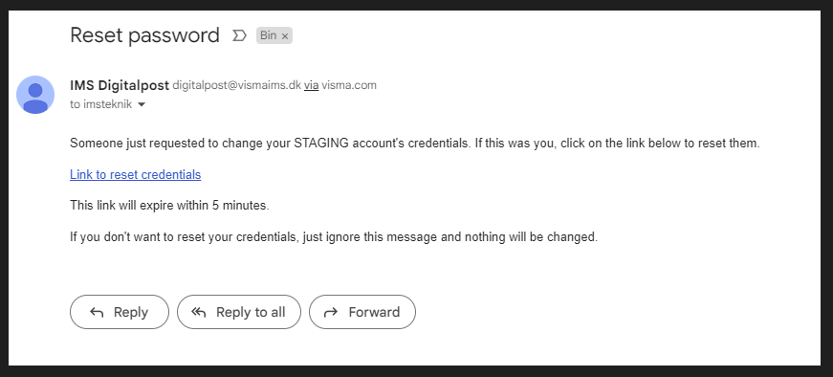The height and width of the screenshot is (377, 833).
Task: Open the "Link to reset credentials" hyperlink
Action: 136,174
